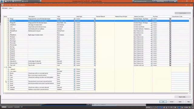
Task: Click the code icon beside RW_Outside
Action: coord(8,45)
